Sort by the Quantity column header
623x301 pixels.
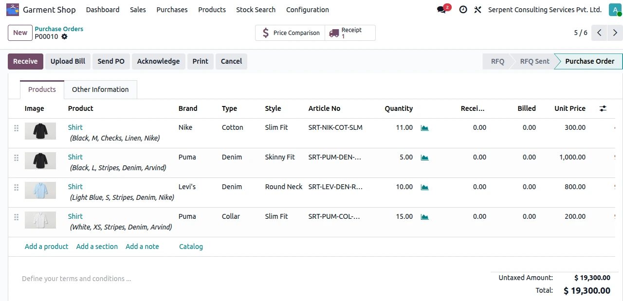399,108
